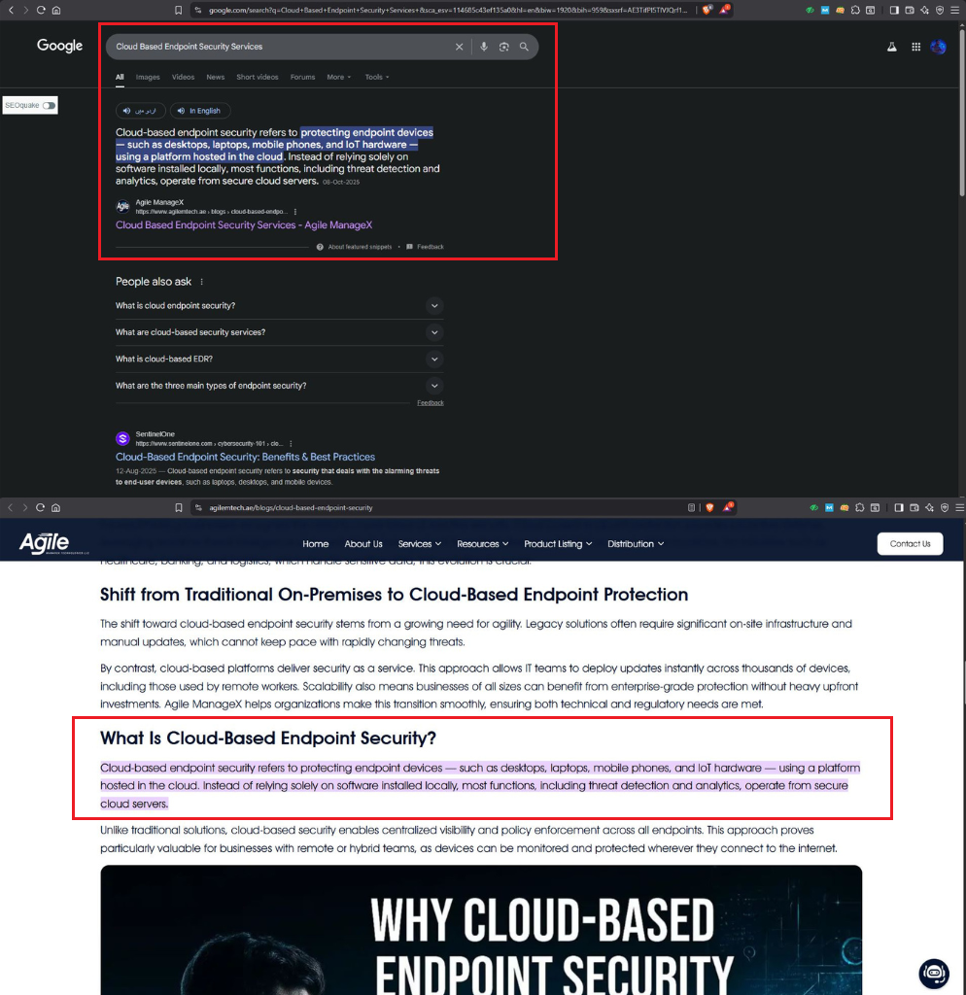Image resolution: width=966 pixels, height=995 pixels.
Task: Open the Google apps grid
Action: click(x=915, y=47)
